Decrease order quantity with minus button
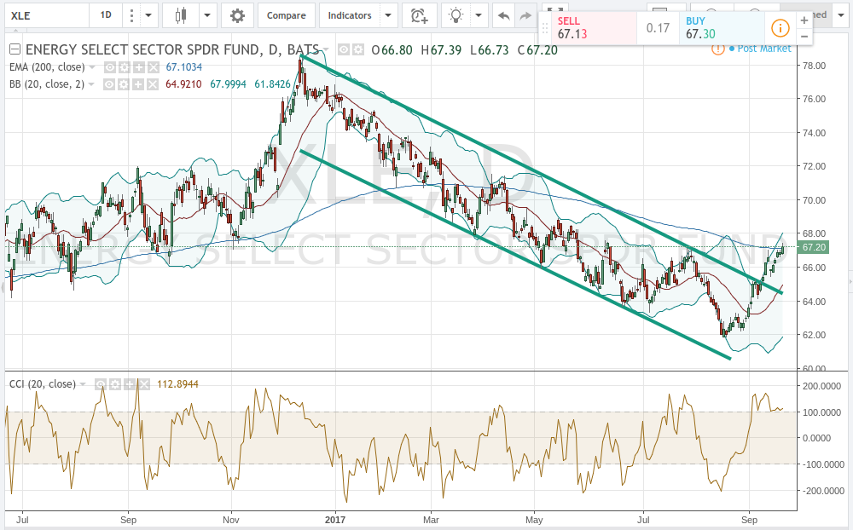This screenshot has height=530, width=853. click(x=804, y=37)
